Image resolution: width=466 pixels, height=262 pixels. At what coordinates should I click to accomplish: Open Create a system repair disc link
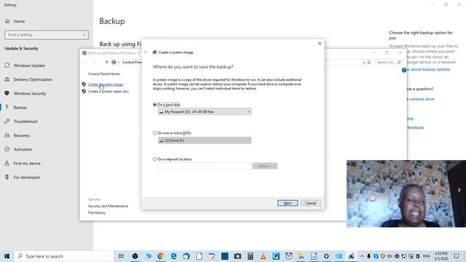(x=108, y=92)
